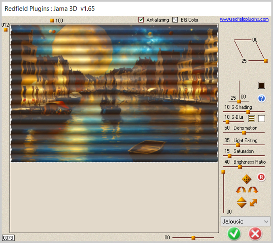Click the S-Blur slider handle
Screen dimensions: 273x243
tap(227, 122)
